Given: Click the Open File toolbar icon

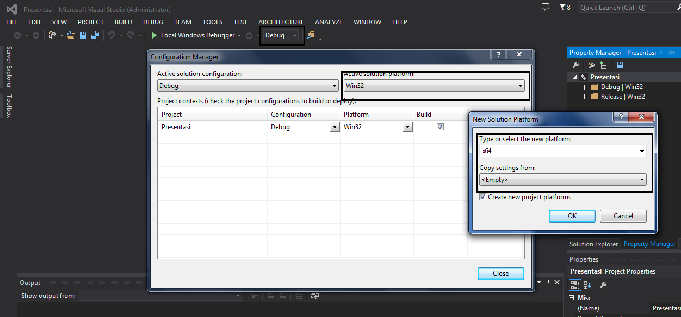Looking at the screenshot, I should [71, 35].
